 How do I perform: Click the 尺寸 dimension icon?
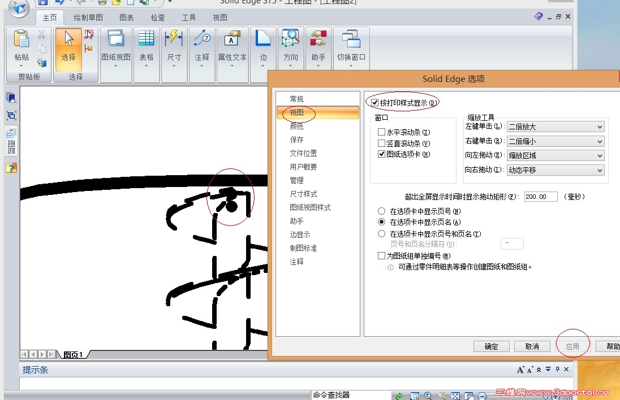click(x=174, y=38)
